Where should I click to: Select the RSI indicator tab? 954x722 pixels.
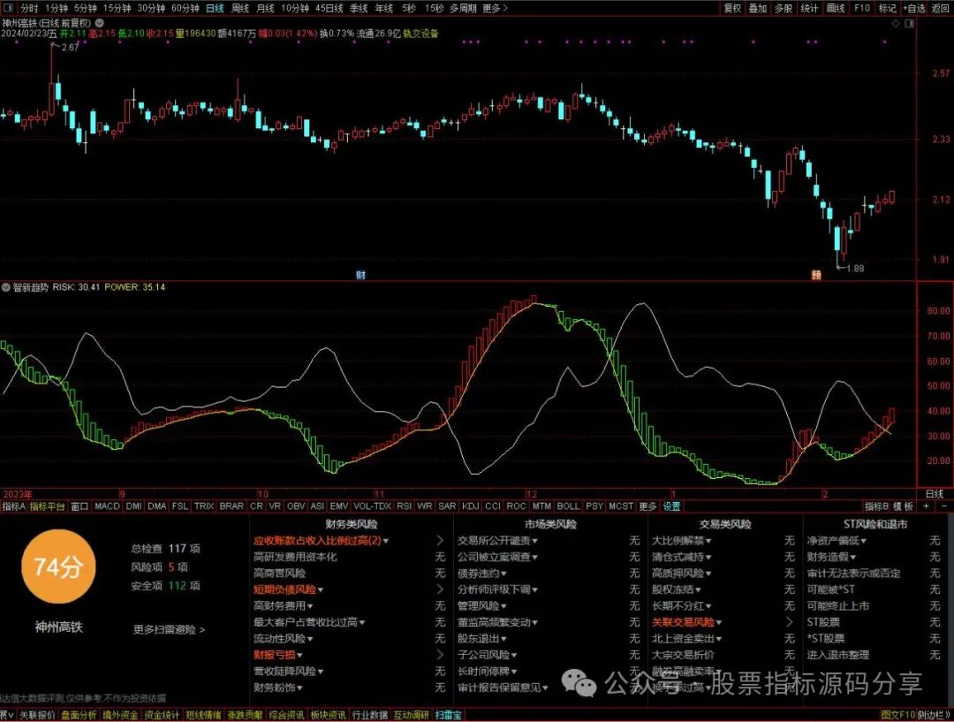point(404,505)
